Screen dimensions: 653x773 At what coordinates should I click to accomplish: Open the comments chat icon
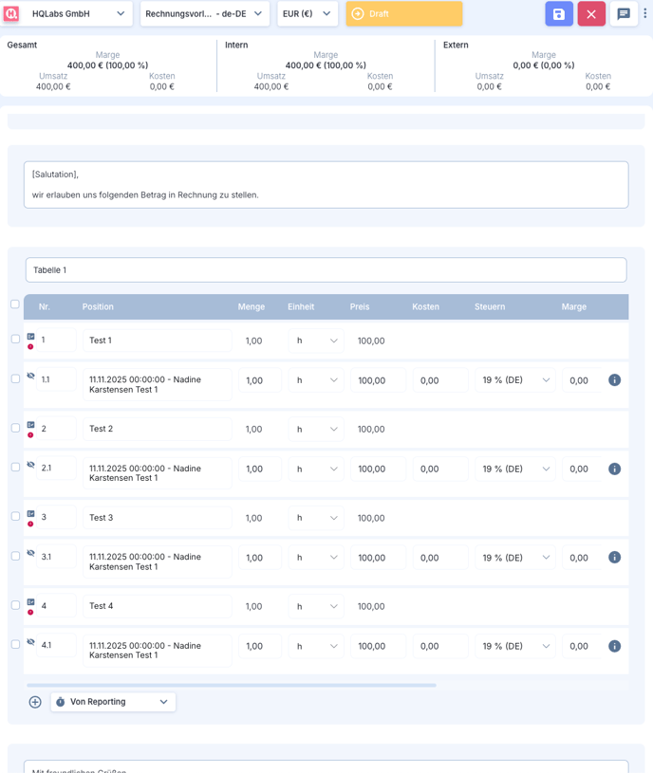pos(624,14)
